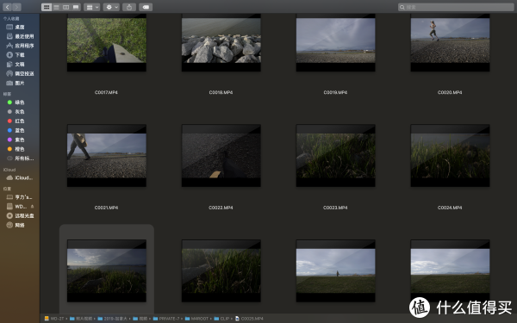Filter by the red 红色 tag

point(20,121)
